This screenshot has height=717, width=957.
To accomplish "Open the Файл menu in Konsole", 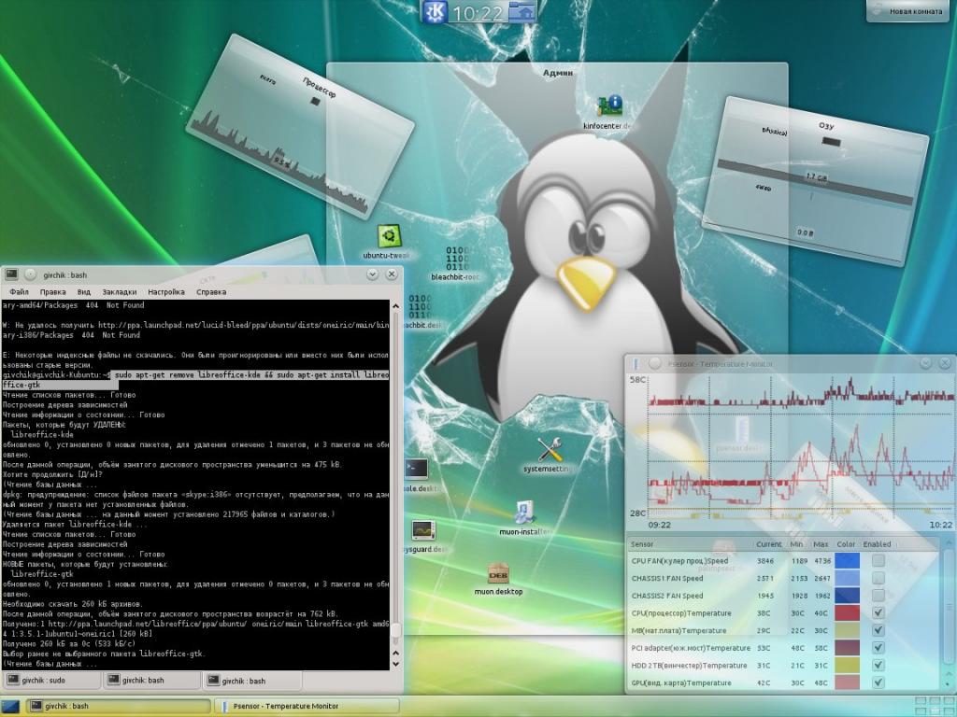I will [19, 292].
